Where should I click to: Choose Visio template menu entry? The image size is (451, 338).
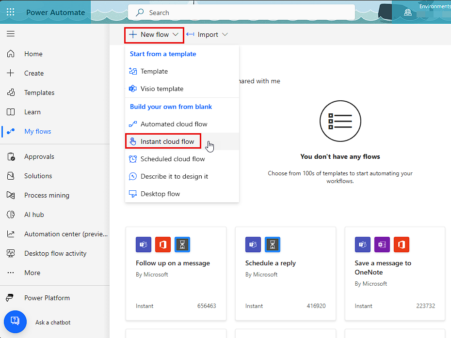pyautogui.click(x=182, y=89)
